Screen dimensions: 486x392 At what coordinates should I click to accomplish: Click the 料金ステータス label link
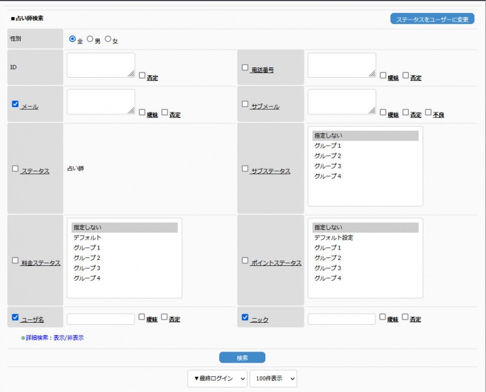click(x=40, y=263)
